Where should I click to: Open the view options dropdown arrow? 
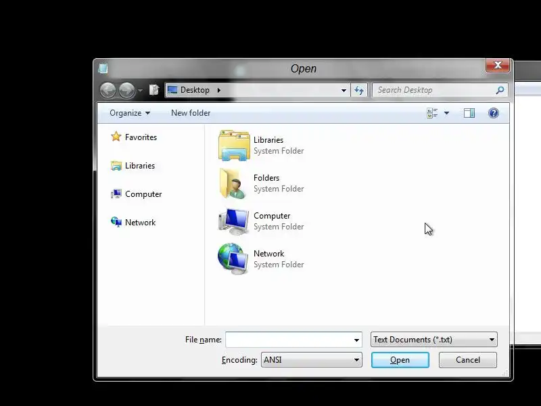point(446,113)
